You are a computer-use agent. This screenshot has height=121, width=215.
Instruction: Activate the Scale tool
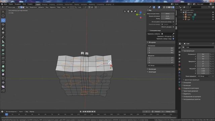point(3,29)
